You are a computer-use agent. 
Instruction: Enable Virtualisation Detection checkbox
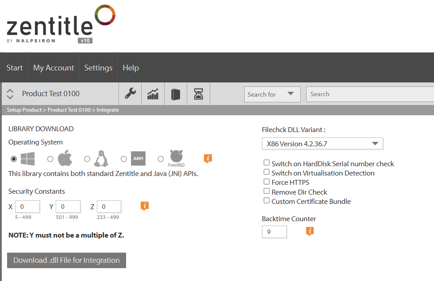pos(266,172)
